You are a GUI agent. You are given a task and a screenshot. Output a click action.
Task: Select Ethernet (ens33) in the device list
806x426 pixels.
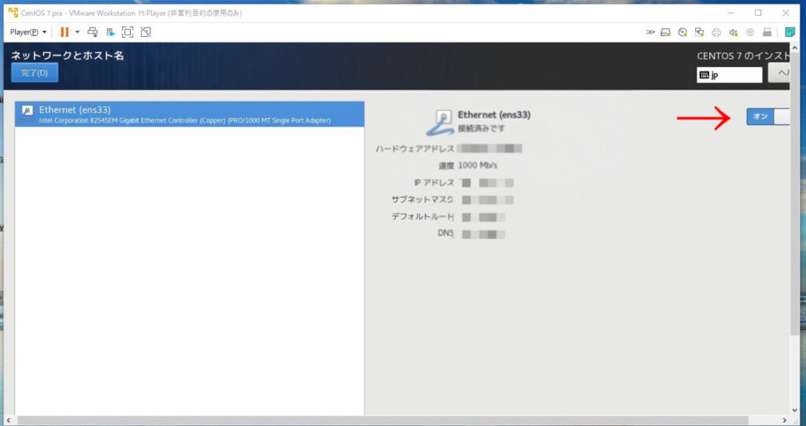coord(189,114)
